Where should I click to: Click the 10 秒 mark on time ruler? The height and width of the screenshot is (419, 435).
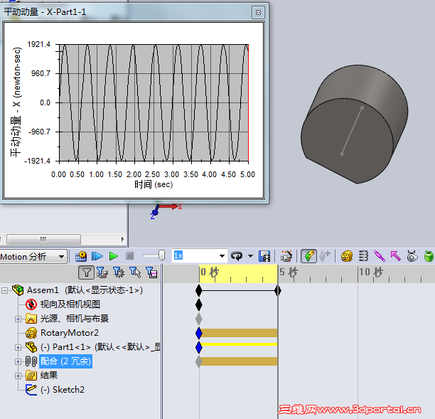click(371, 272)
